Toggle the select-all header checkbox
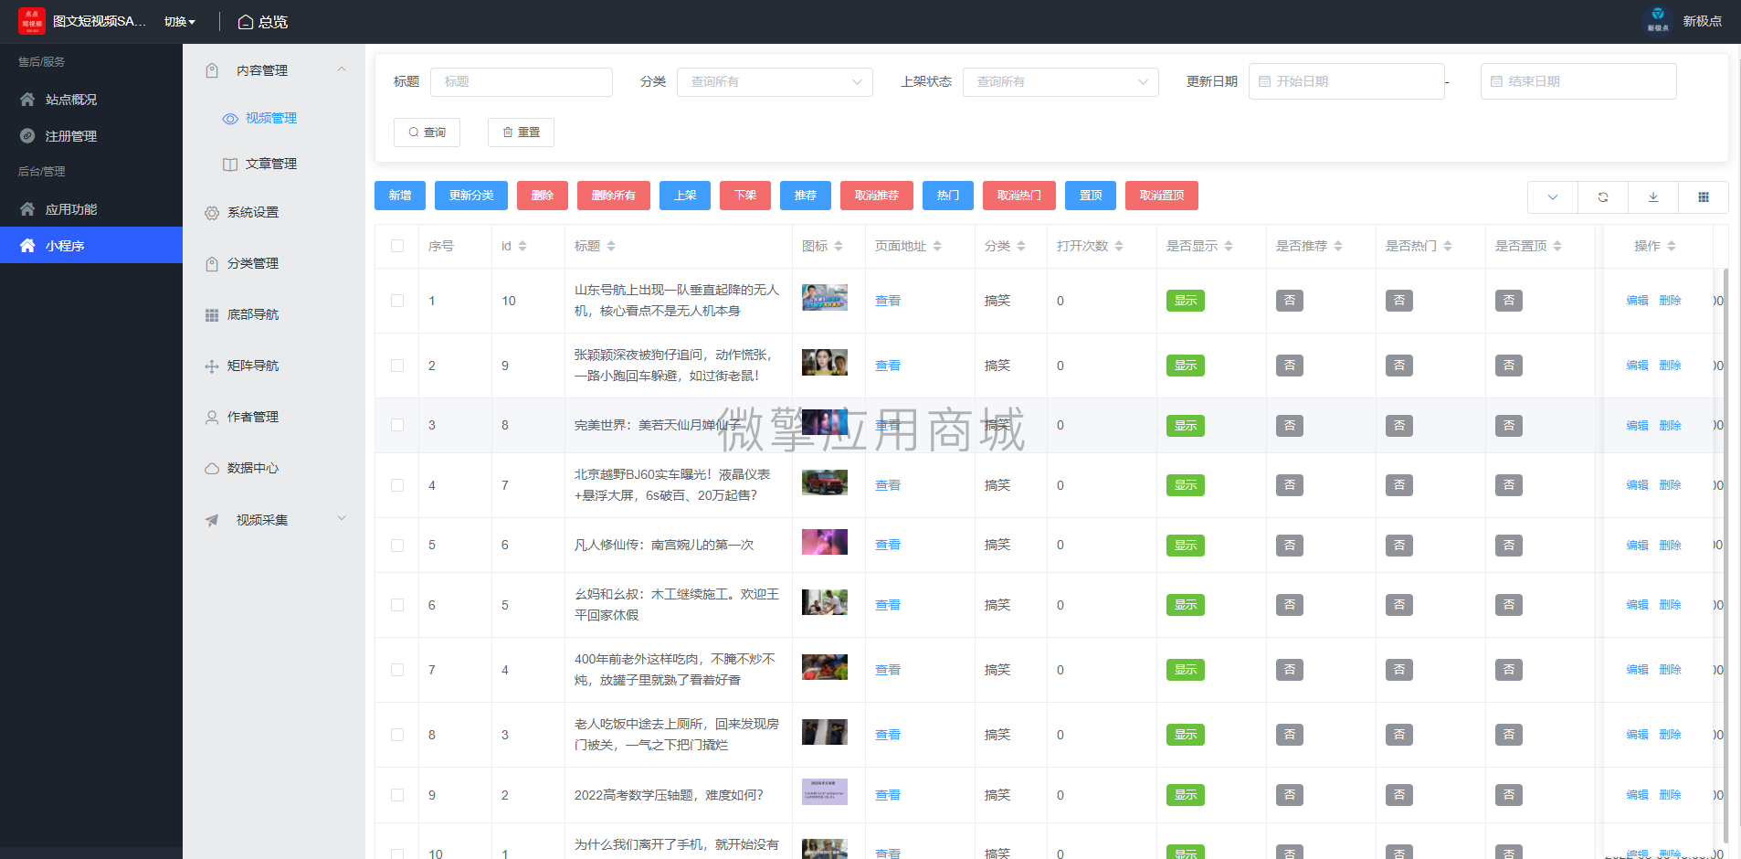 tap(397, 246)
